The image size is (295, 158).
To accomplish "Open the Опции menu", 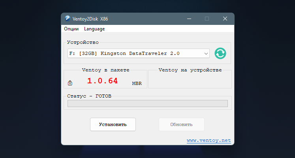I will [71, 29].
